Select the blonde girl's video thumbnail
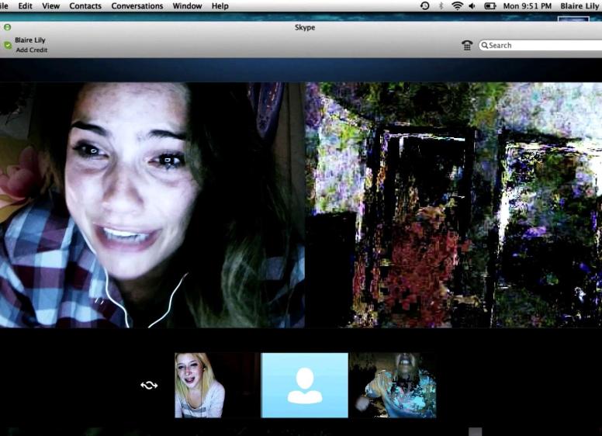 click(x=218, y=386)
